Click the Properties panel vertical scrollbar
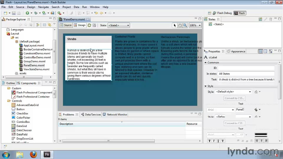This screenshot has width=283, height=159. 279,82
